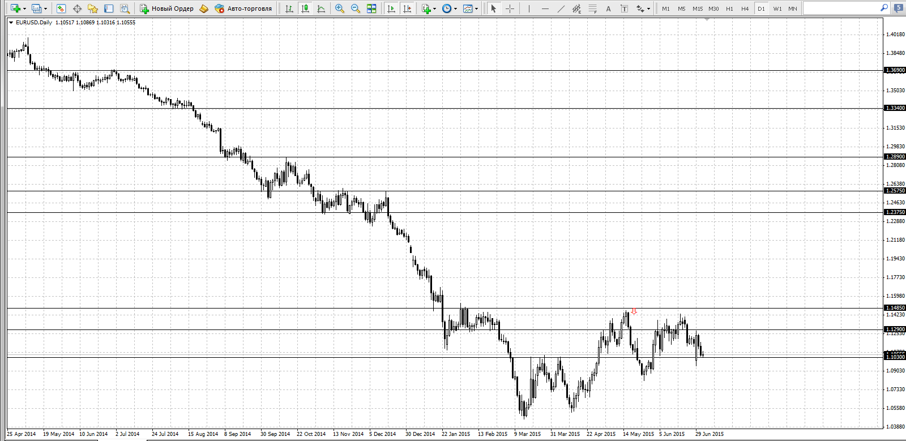Toggle the Авто-торговля button
The width and height of the screenshot is (906, 441).
click(x=243, y=8)
